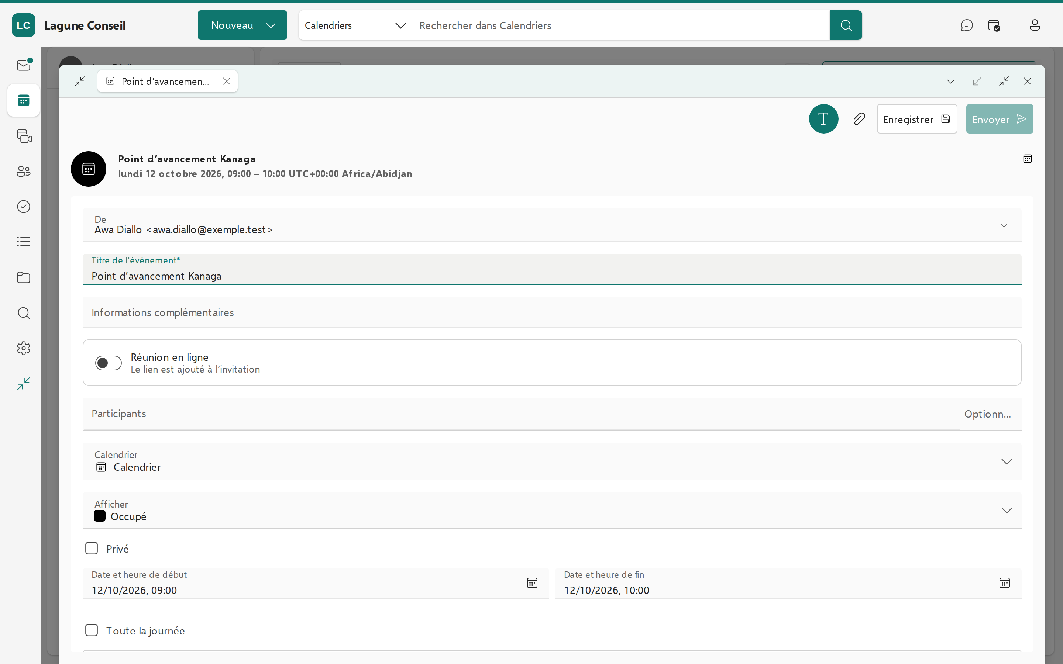
Task: Click the Optionn... link in Participants
Action: coord(987,414)
